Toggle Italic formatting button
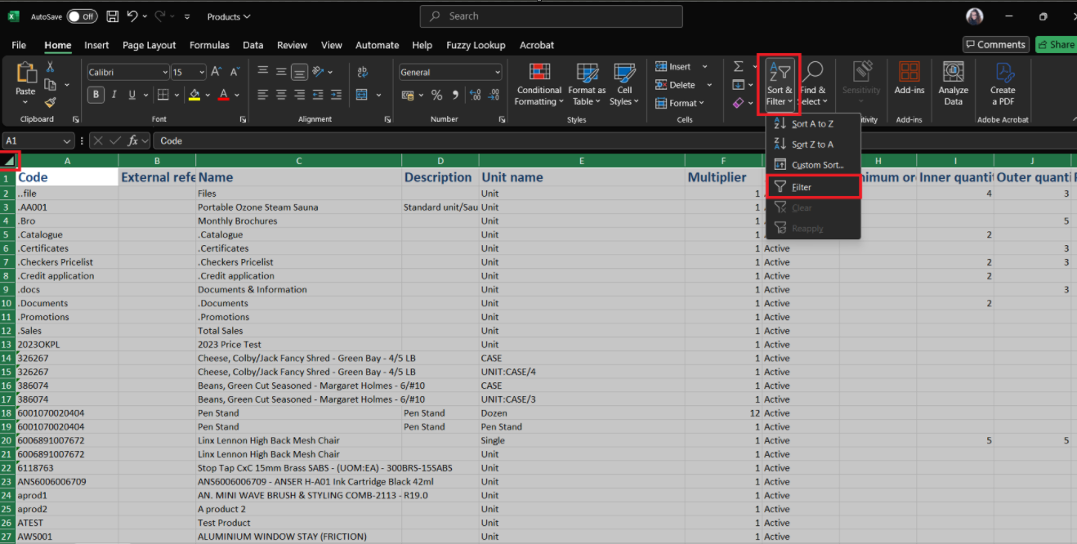This screenshot has width=1077, height=544. click(x=114, y=95)
